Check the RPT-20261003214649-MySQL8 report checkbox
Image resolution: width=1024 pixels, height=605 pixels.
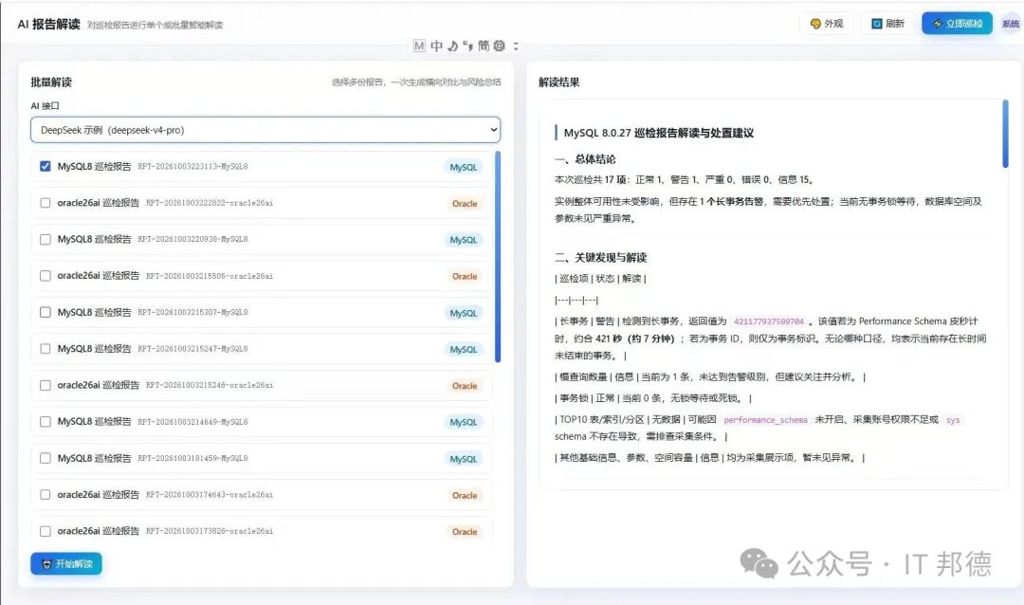46,422
